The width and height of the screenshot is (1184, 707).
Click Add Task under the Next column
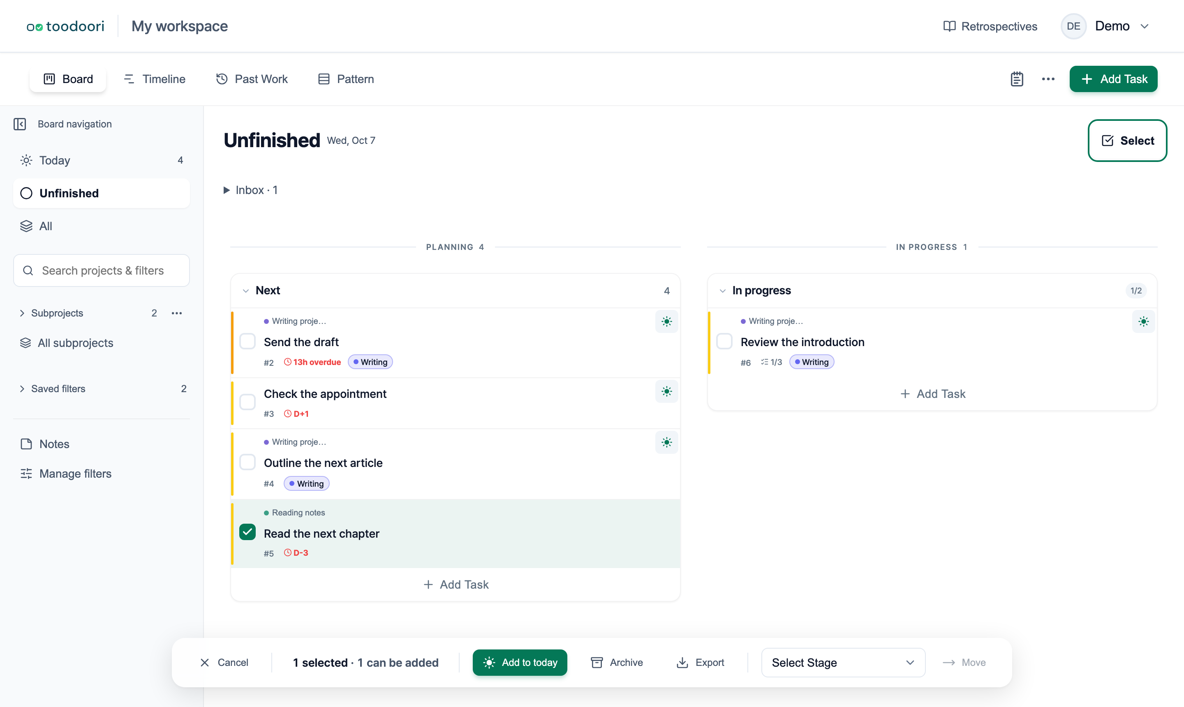(456, 585)
